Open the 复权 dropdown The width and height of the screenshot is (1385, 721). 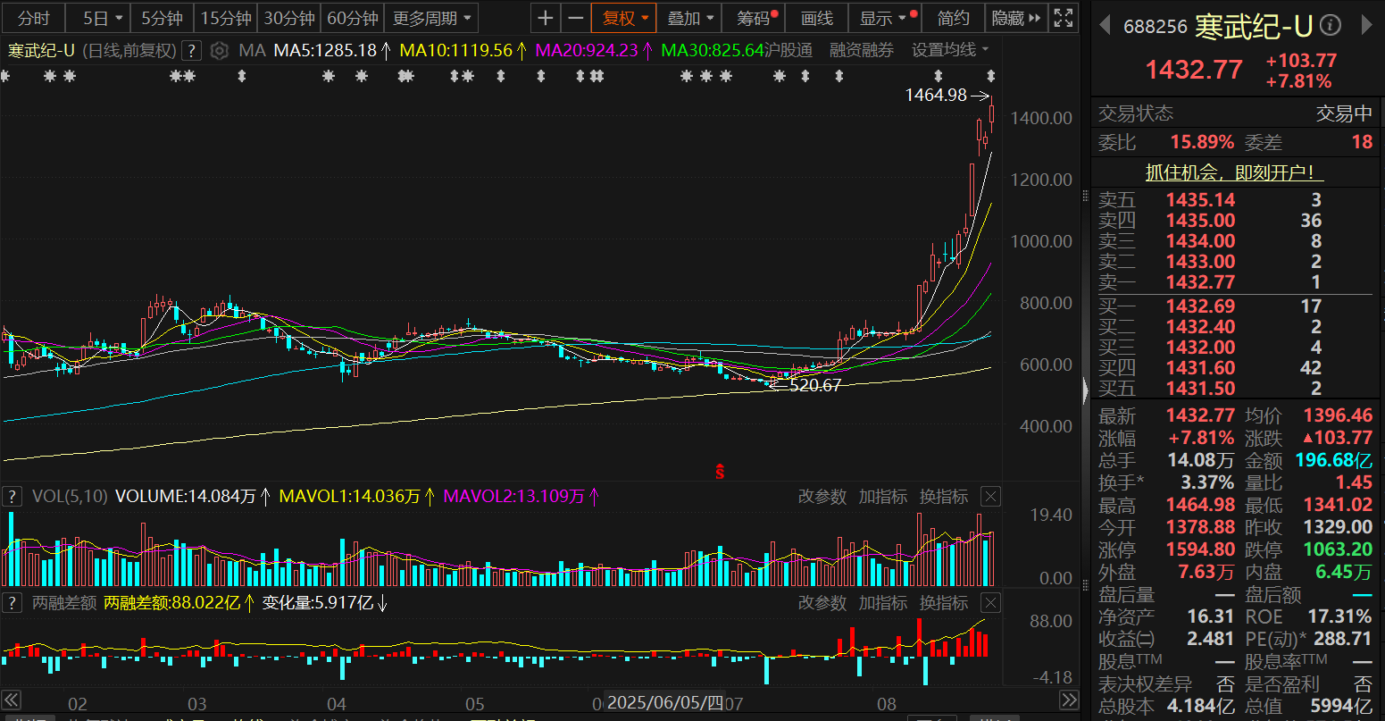(623, 18)
